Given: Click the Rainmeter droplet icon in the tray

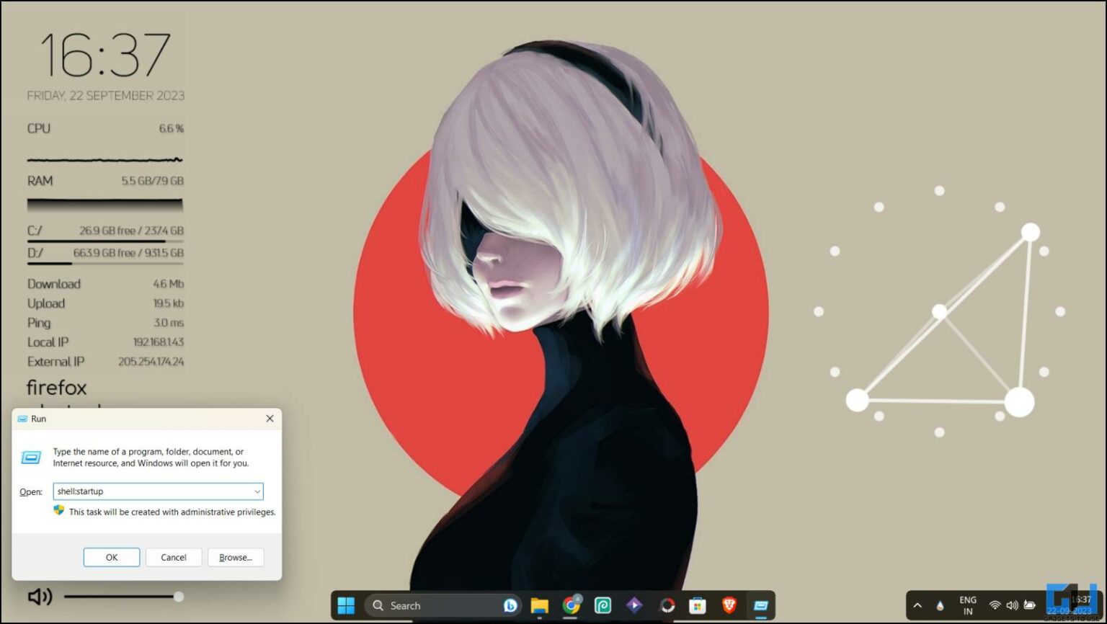Looking at the screenshot, I should click(x=940, y=606).
